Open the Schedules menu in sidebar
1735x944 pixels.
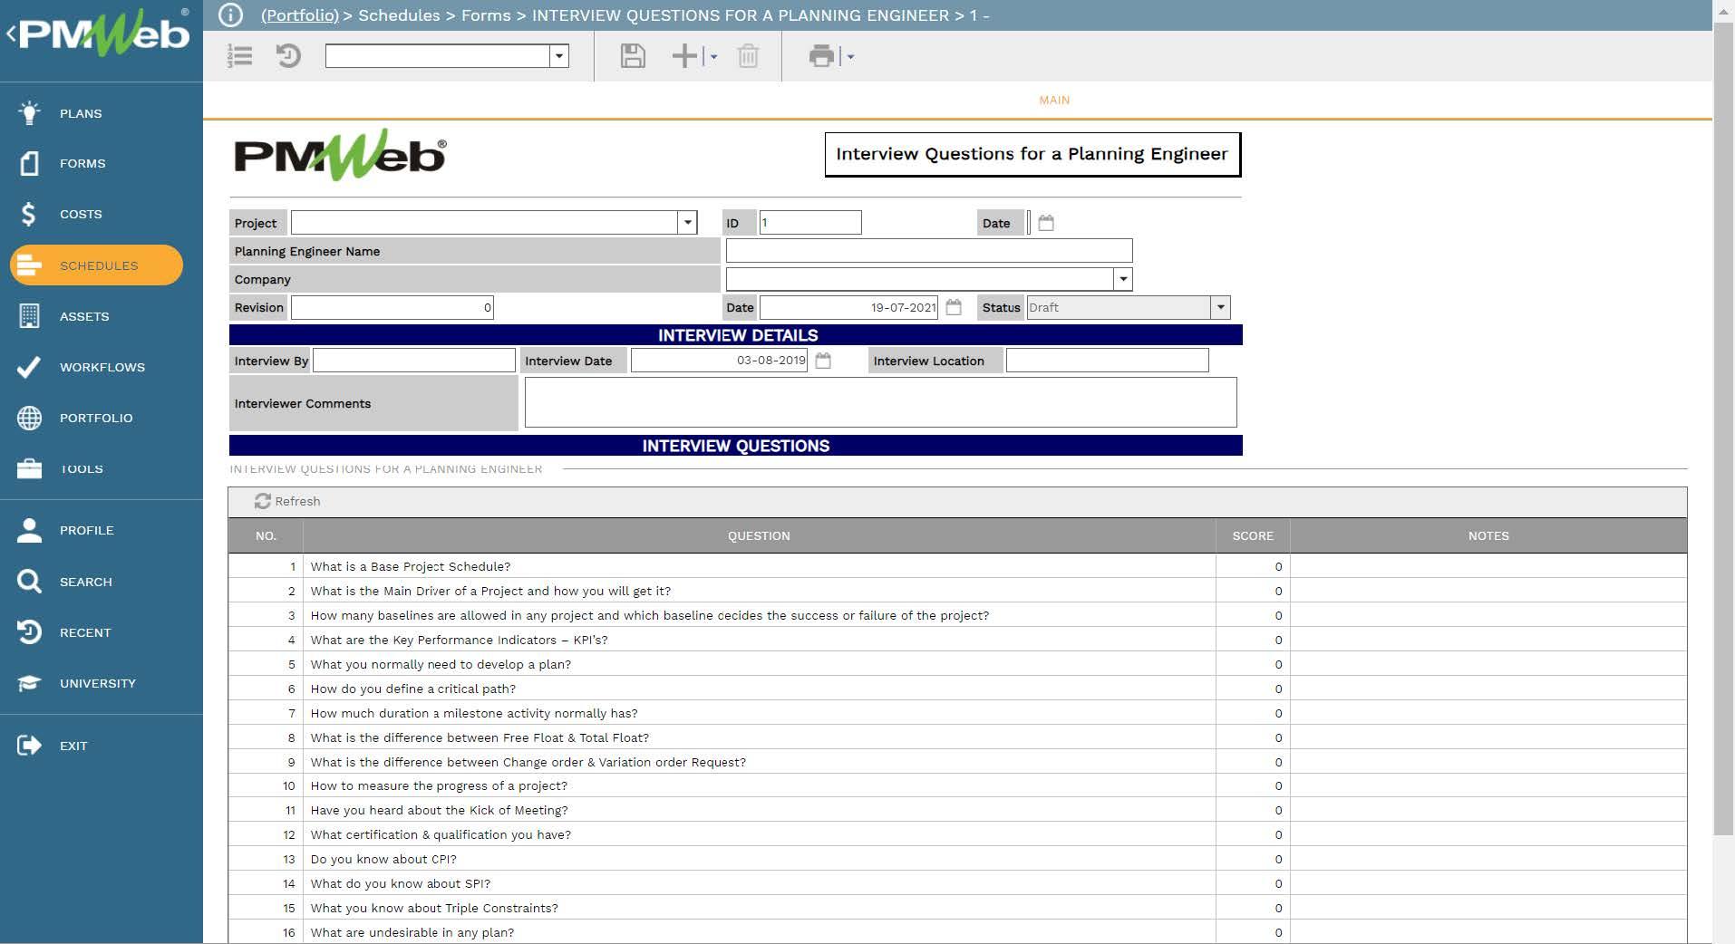pos(97,265)
